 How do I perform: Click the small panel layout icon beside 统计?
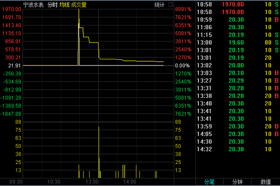[x=170, y=4]
